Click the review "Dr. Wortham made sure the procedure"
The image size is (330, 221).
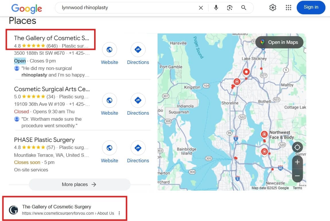(52, 122)
